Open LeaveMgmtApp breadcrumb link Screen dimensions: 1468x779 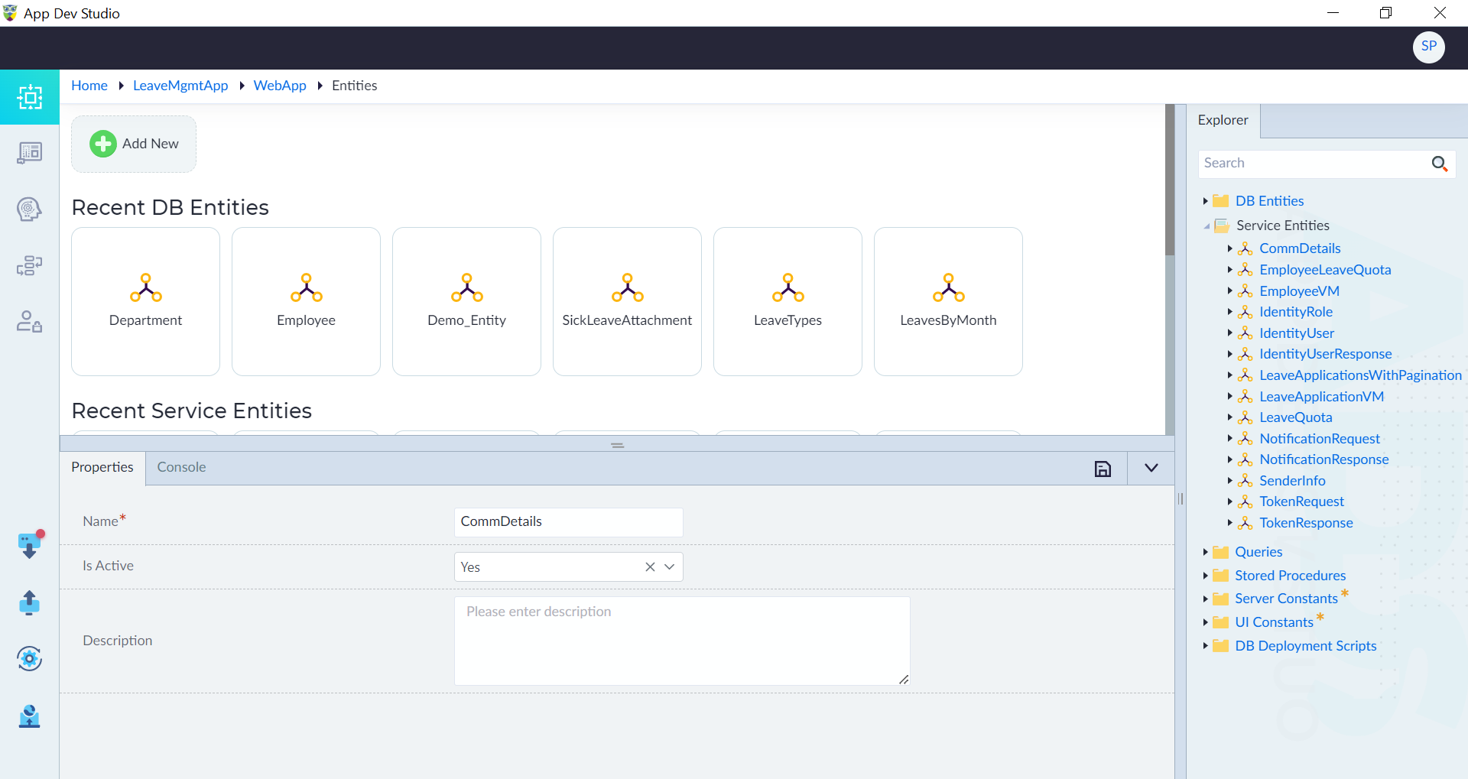pos(180,86)
